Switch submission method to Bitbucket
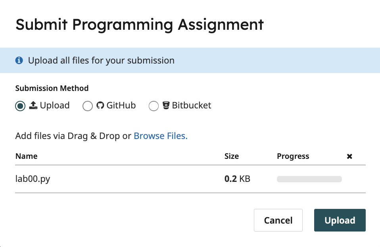Screen dimensions: 380x247 (x=154, y=106)
